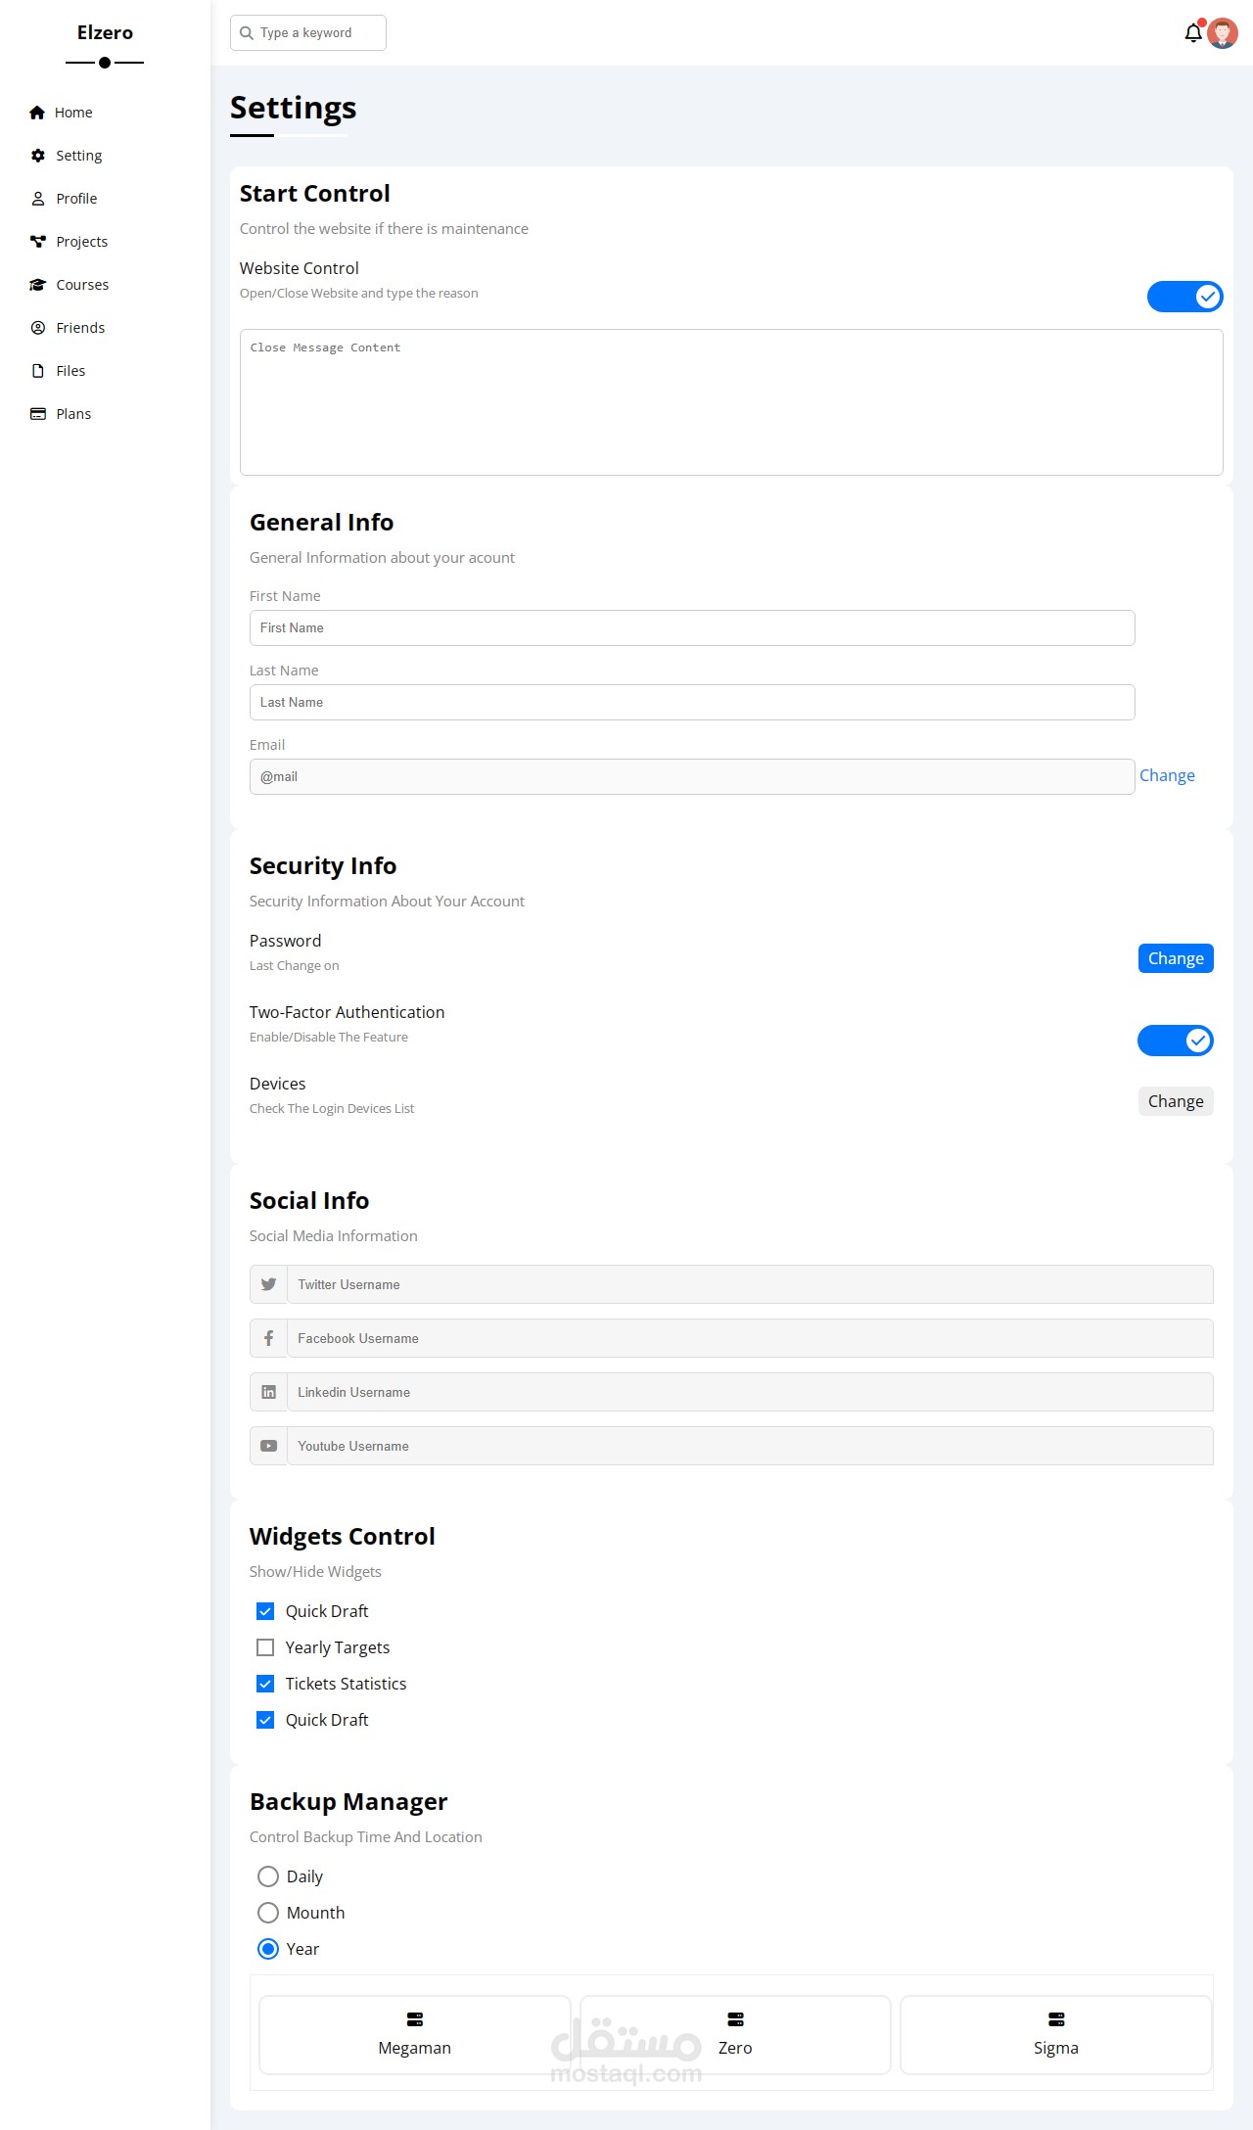Screen dimensions: 1253x2130
Task: Click the Home house icon in sidebar
Action: pyautogui.click(x=37, y=113)
